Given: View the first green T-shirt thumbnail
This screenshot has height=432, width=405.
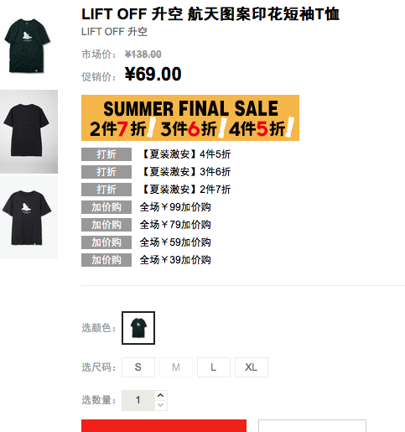Looking at the screenshot, I should coord(29,46).
